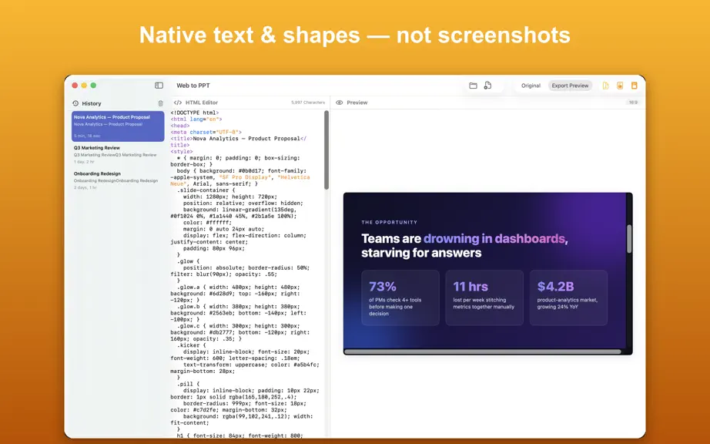The width and height of the screenshot is (710, 444).
Task: Click the import document icon beside folder
Action: [487, 85]
